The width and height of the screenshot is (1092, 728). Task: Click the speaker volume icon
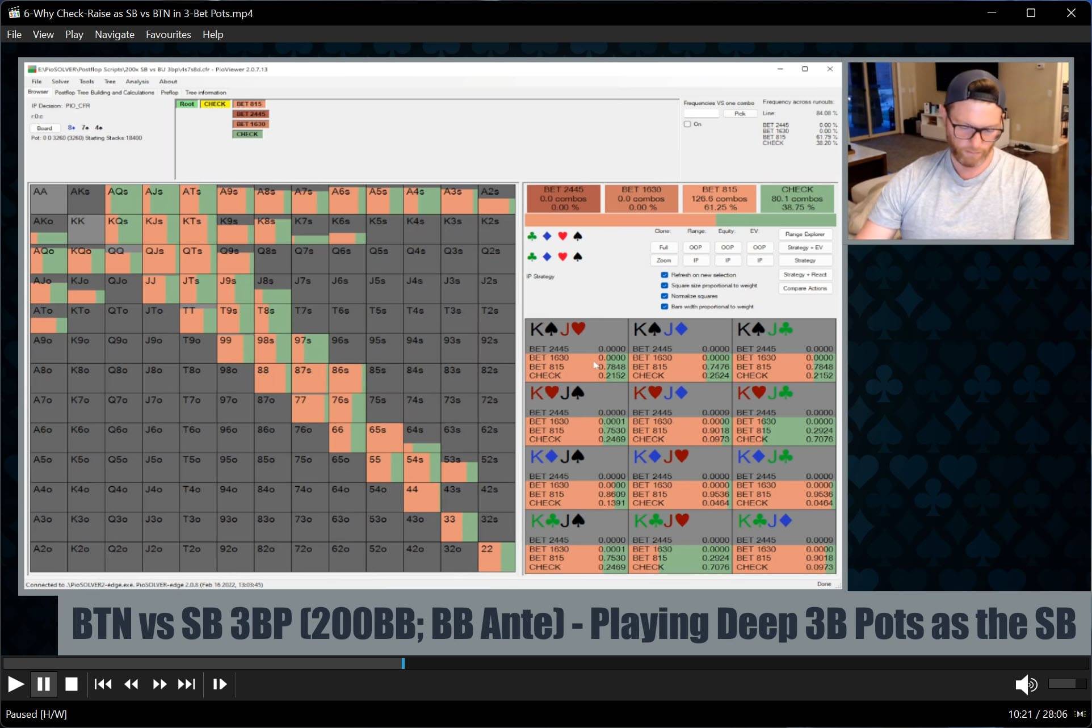1026,684
